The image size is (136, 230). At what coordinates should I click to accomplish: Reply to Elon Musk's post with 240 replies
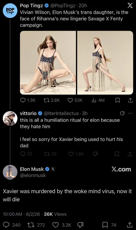(12, 225)
